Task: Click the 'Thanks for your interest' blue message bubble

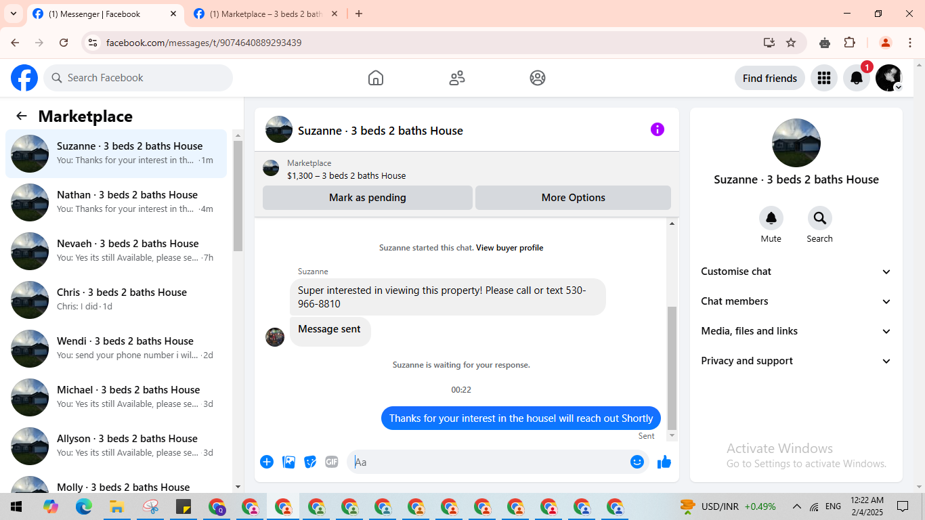Action: pyautogui.click(x=521, y=418)
